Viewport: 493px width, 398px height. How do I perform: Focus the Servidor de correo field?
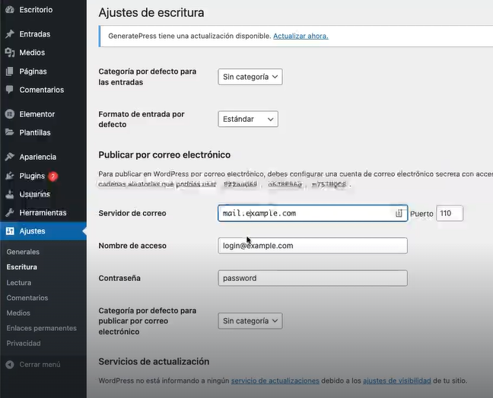click(x=313, y=213)
